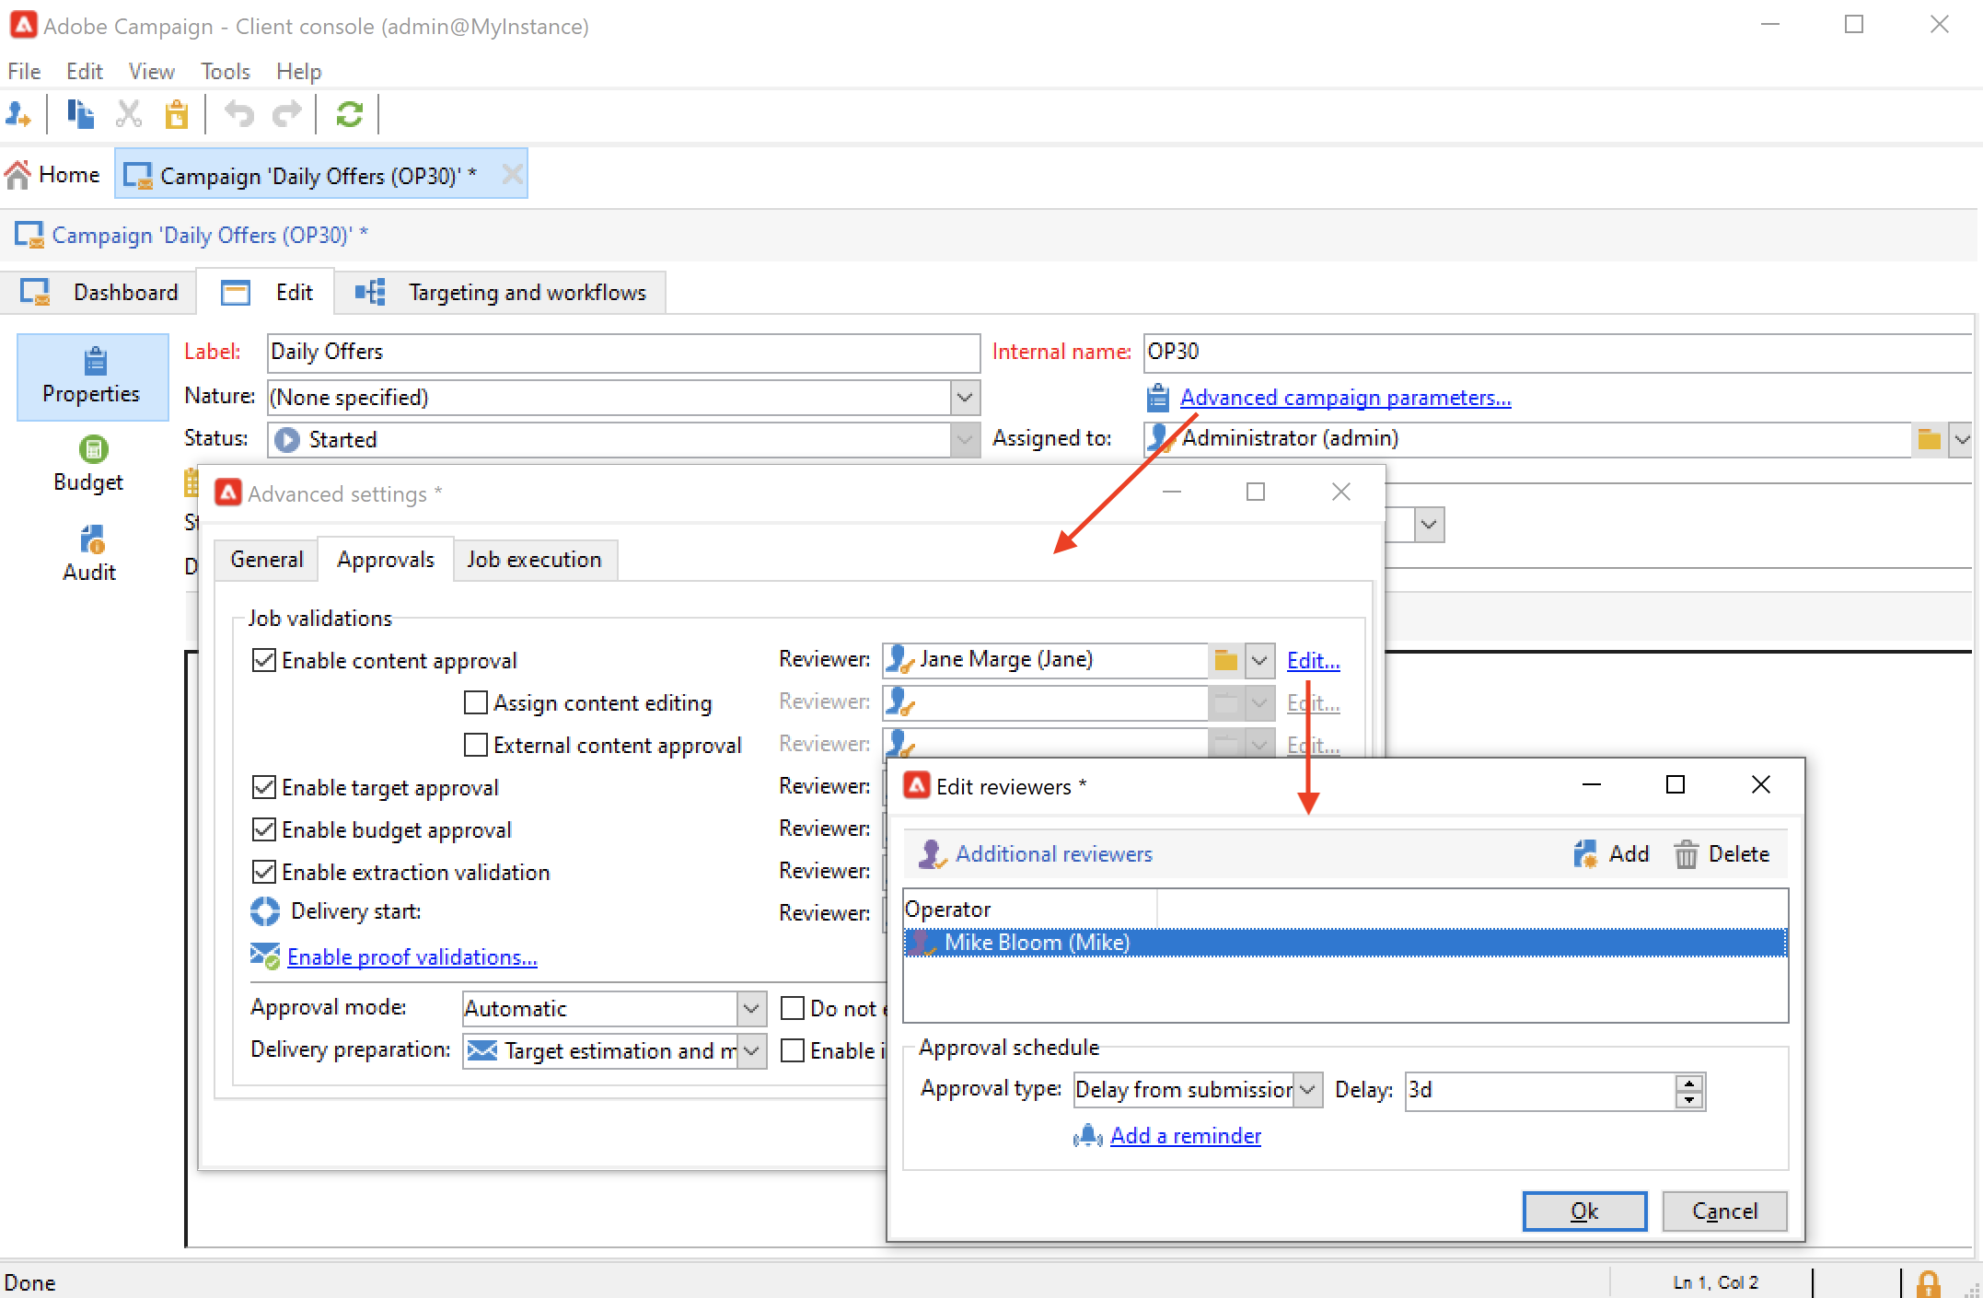The width and height of the screenshot is (1983, 1298).
Task: Click the copy icon in the toolbar
Action: coord(81,115)
